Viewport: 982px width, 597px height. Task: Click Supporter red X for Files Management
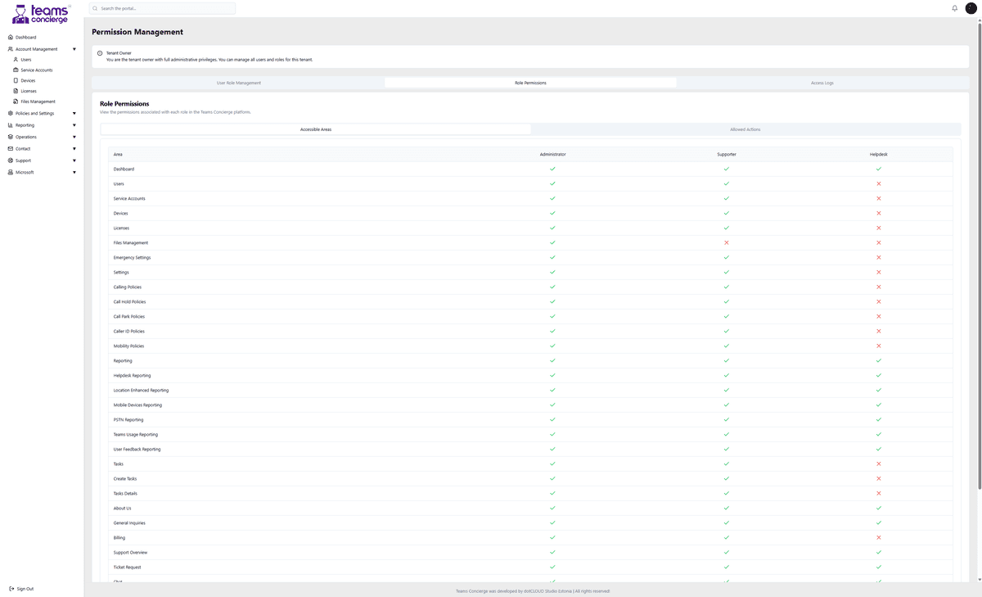click(726, 243)
